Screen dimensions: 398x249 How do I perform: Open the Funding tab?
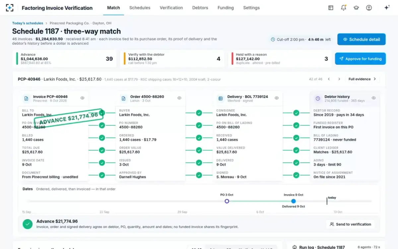pyautogui.click(x=226, y=8)
